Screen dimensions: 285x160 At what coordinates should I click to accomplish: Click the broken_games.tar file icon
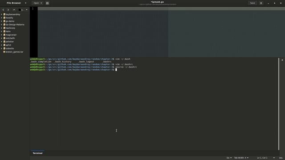[x=4, y=52]
